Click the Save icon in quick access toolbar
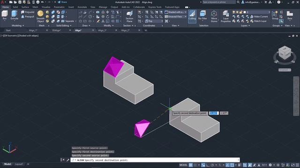 pos(20,2)
